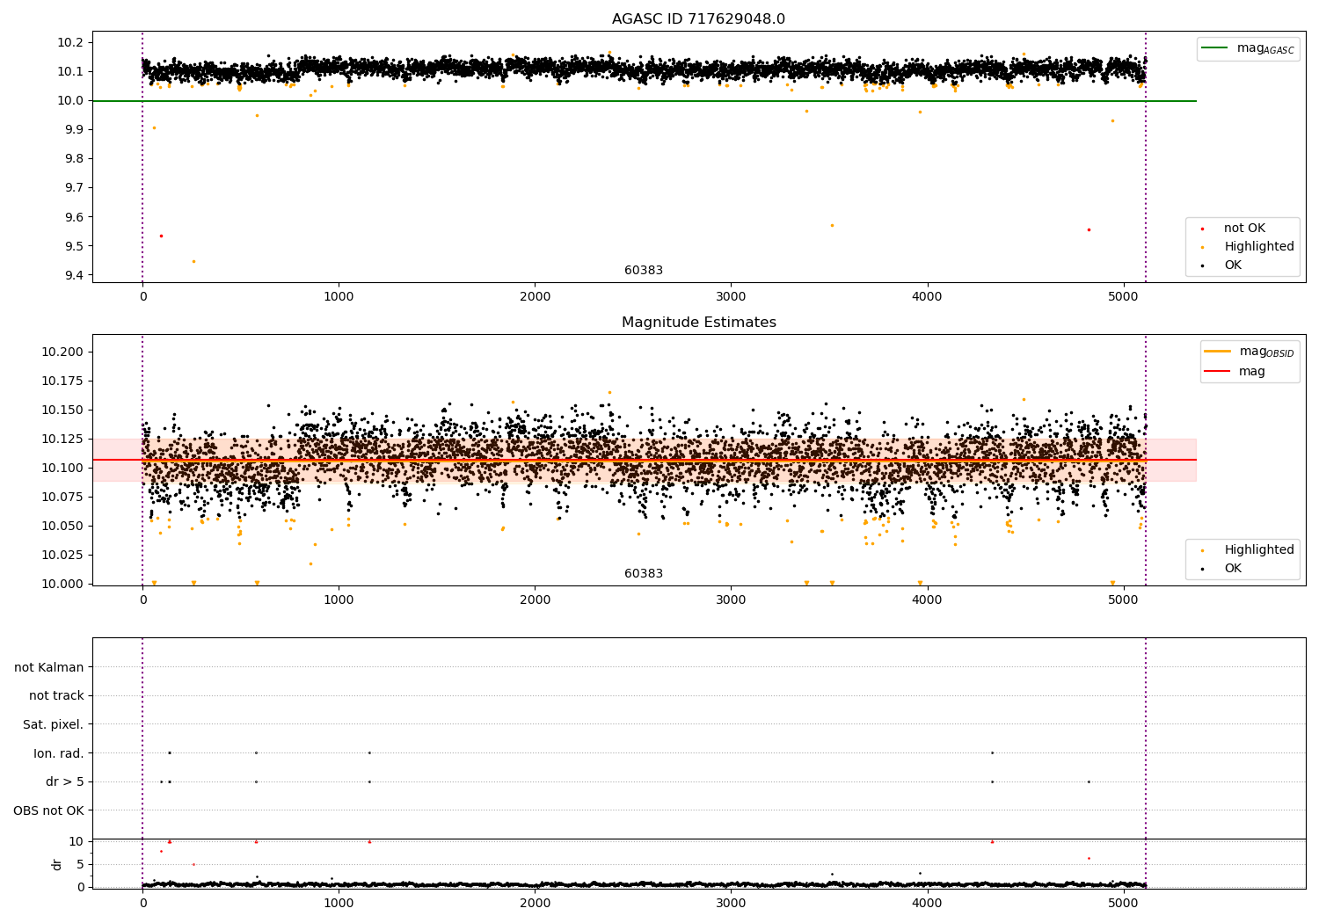Click the 10.100 y-axis tick label
1319x923 pixels.
pos(62,469)
